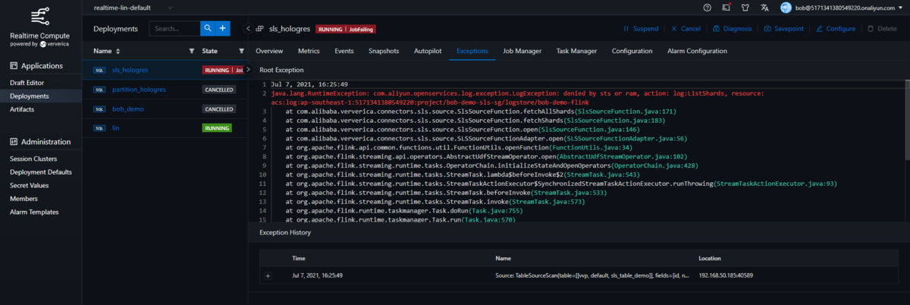Screen dimensions: 910x305
Task: Click CANCELLED badge of partition_hologres
Action: click(218, 90)
